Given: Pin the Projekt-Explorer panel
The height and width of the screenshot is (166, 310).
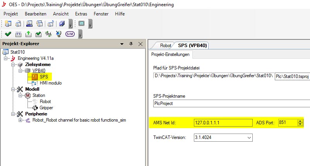Looking at the screenshot, I should [131, 44].
